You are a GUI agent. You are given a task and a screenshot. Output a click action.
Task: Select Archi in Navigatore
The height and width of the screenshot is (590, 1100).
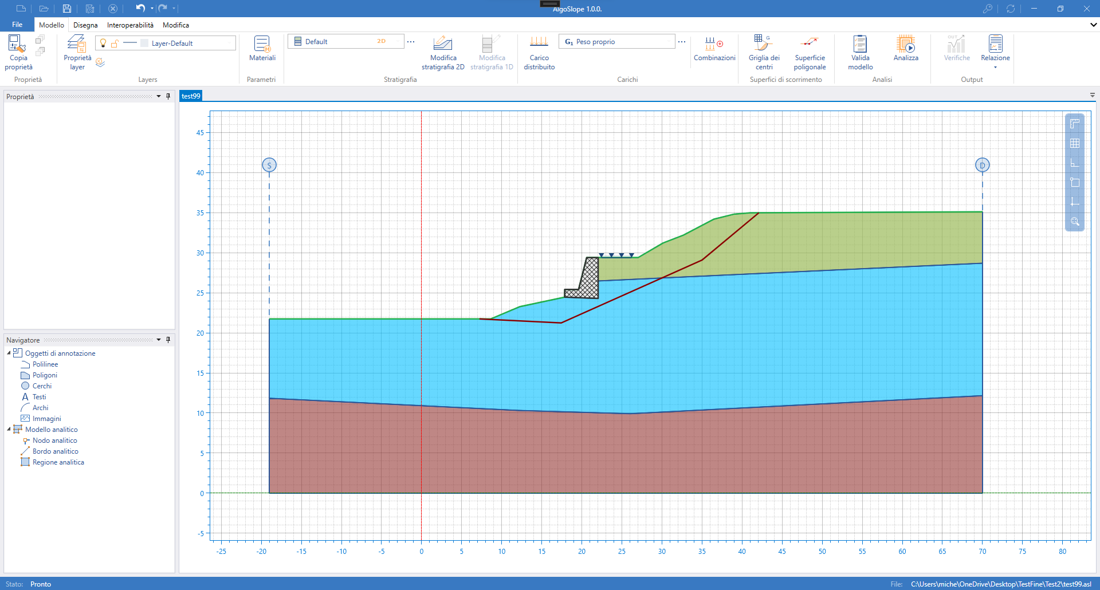point(40,408)
